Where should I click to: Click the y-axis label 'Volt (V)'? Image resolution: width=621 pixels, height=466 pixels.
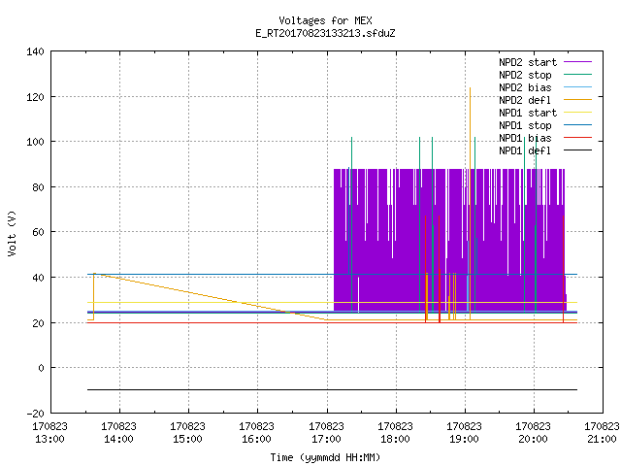[12, 233]
